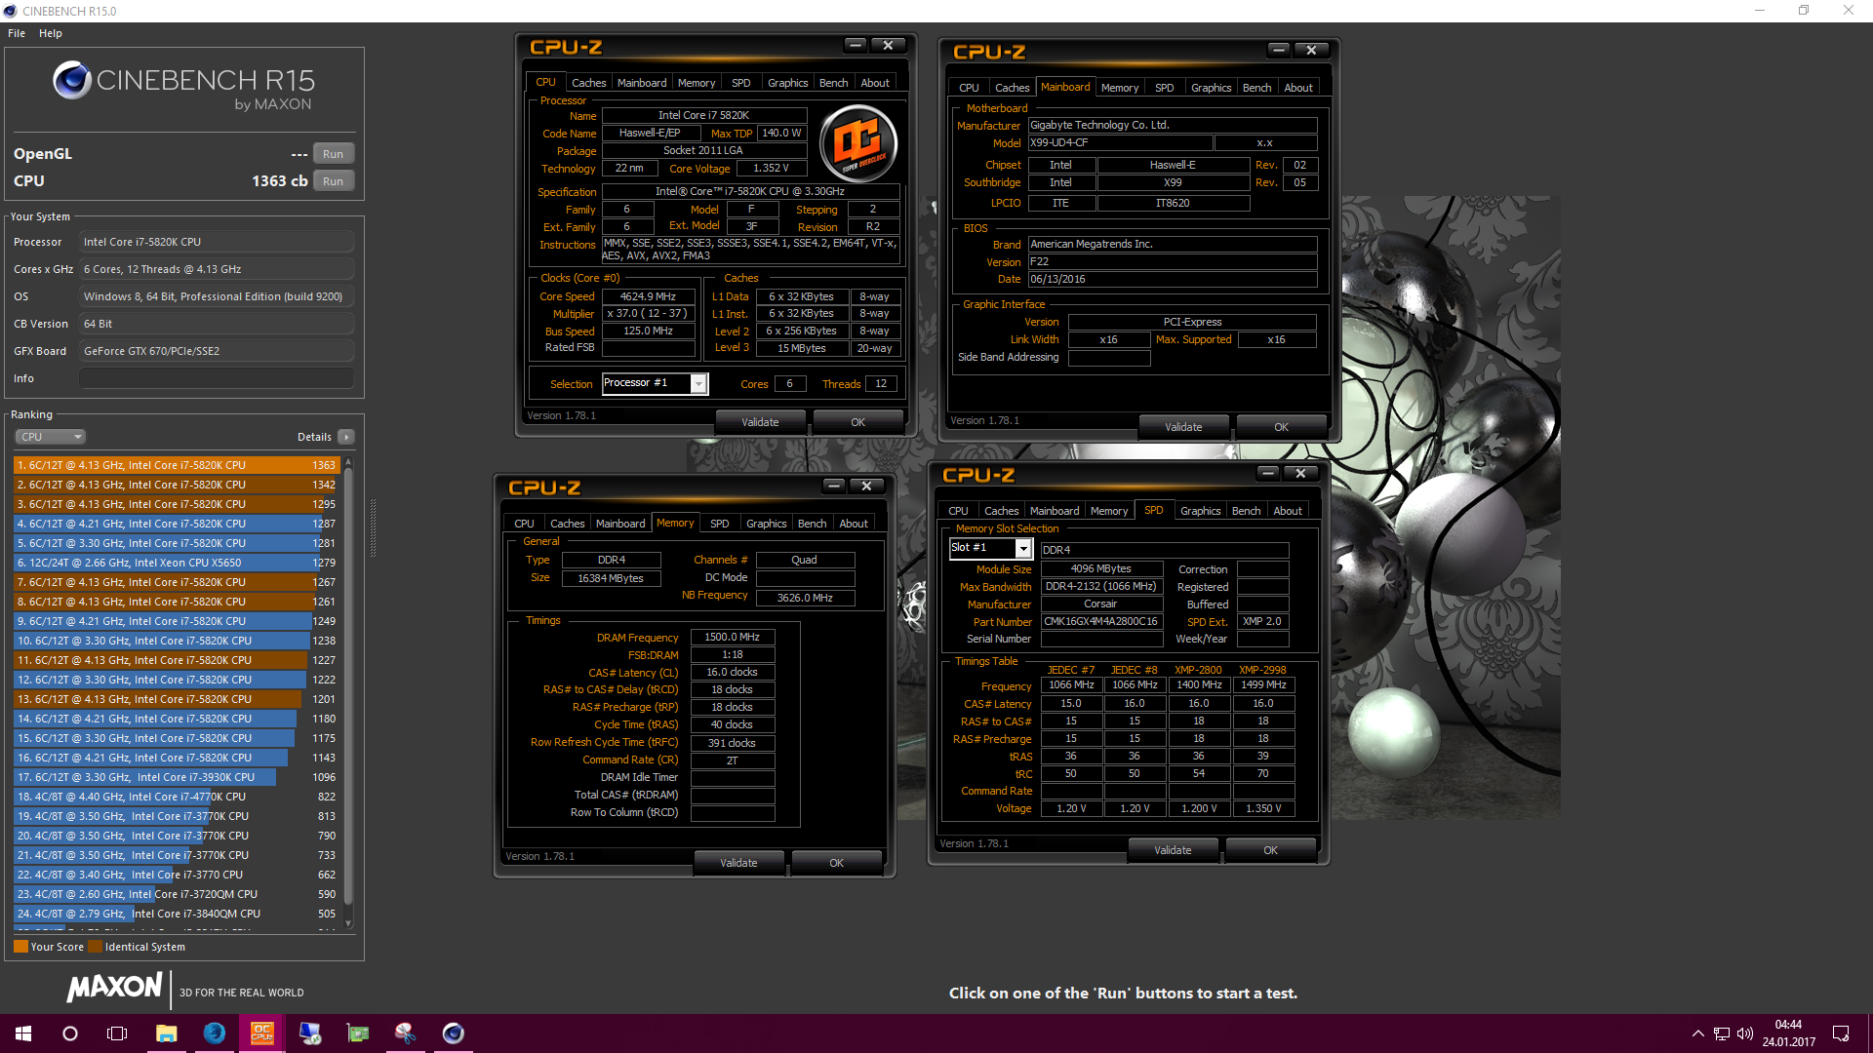
Task: Open the paint roller taskbar icon
Action: (406, 1033)
